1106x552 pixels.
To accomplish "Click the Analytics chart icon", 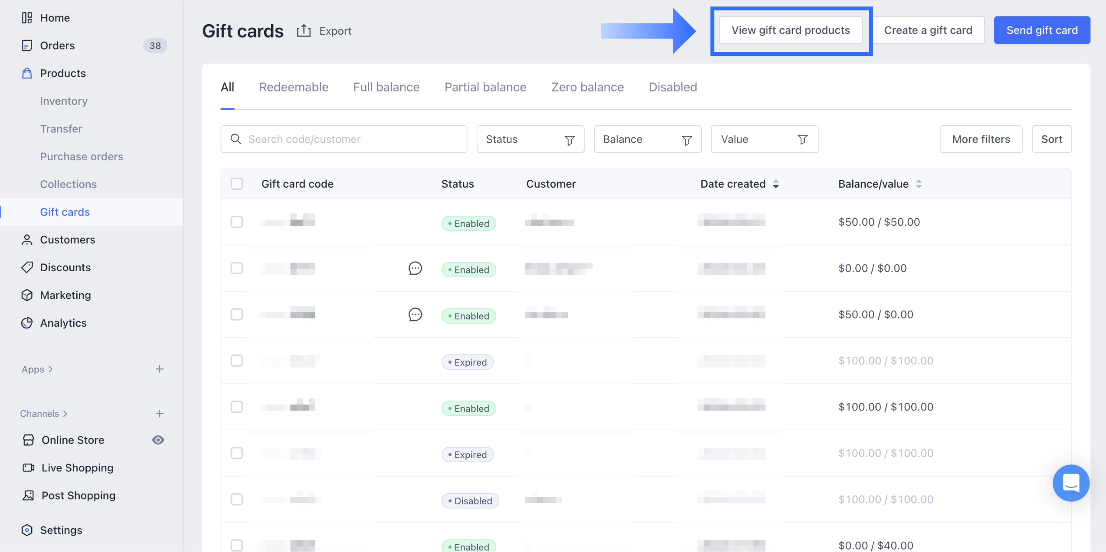I will (x=27, y=323).
